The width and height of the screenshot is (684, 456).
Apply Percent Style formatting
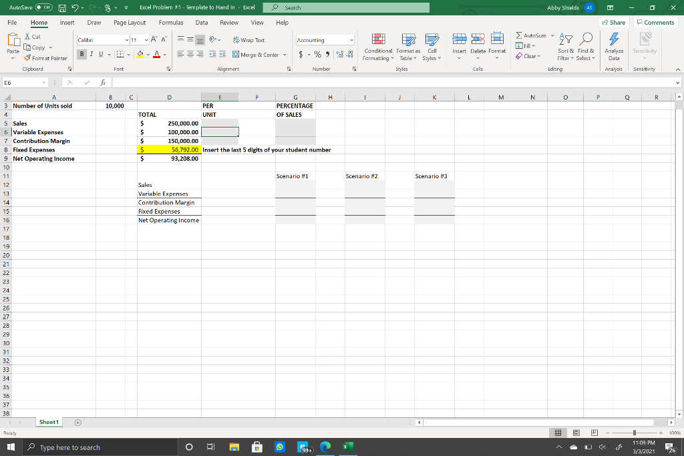[319, 53]
